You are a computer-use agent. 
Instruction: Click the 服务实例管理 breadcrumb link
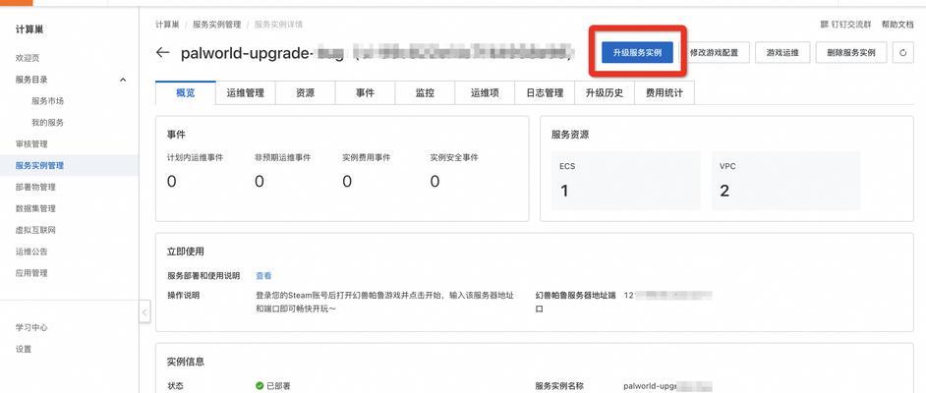(216, 25)
